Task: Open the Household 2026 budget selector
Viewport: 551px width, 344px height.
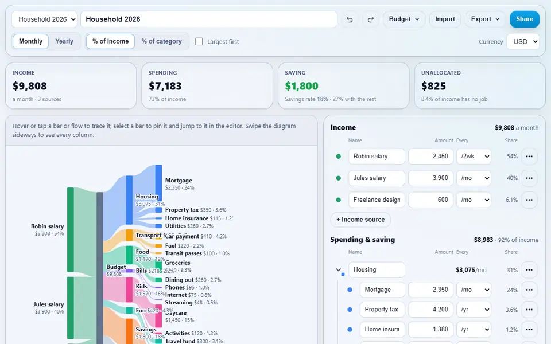Action: [x=45, y=19]
